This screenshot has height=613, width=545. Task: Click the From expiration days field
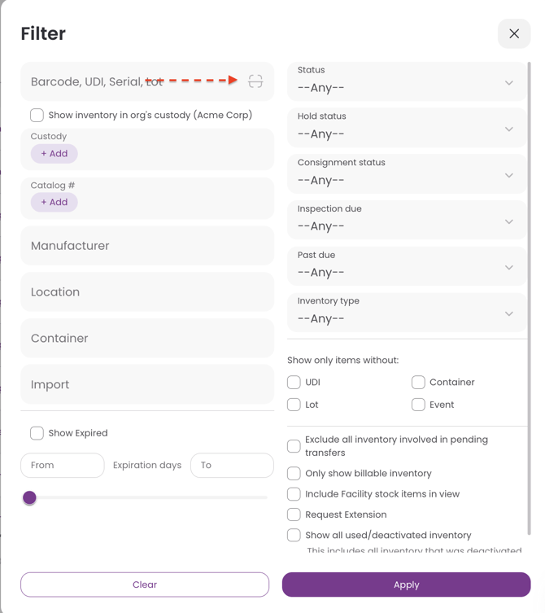63,465
